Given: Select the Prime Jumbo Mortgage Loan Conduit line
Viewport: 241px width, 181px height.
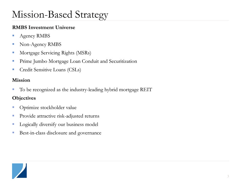Looking at the screenshot, I should pos(78,61).
